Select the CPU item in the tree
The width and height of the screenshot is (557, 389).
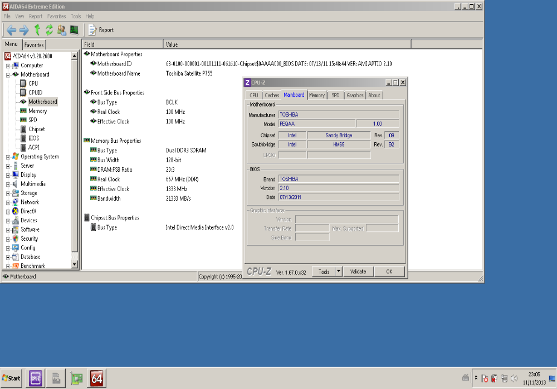coord(33,83)
